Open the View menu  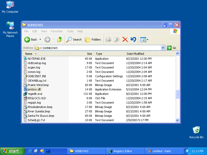pyautogui.click(x=44, y=31)
